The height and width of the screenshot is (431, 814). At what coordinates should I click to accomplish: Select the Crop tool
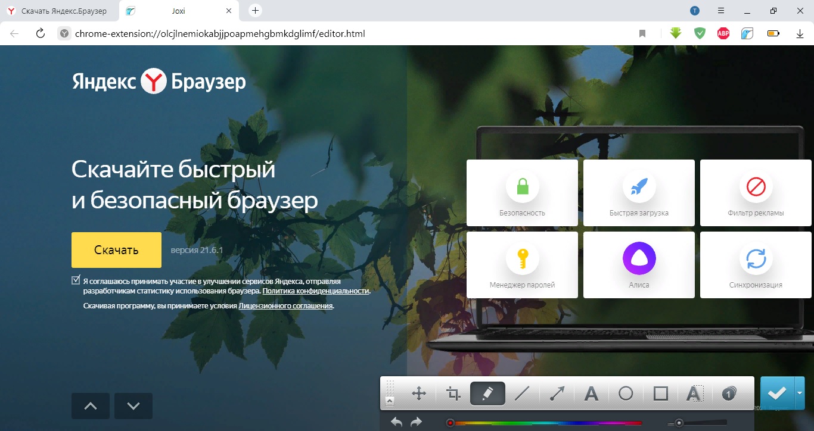click(x=453, y=393)
